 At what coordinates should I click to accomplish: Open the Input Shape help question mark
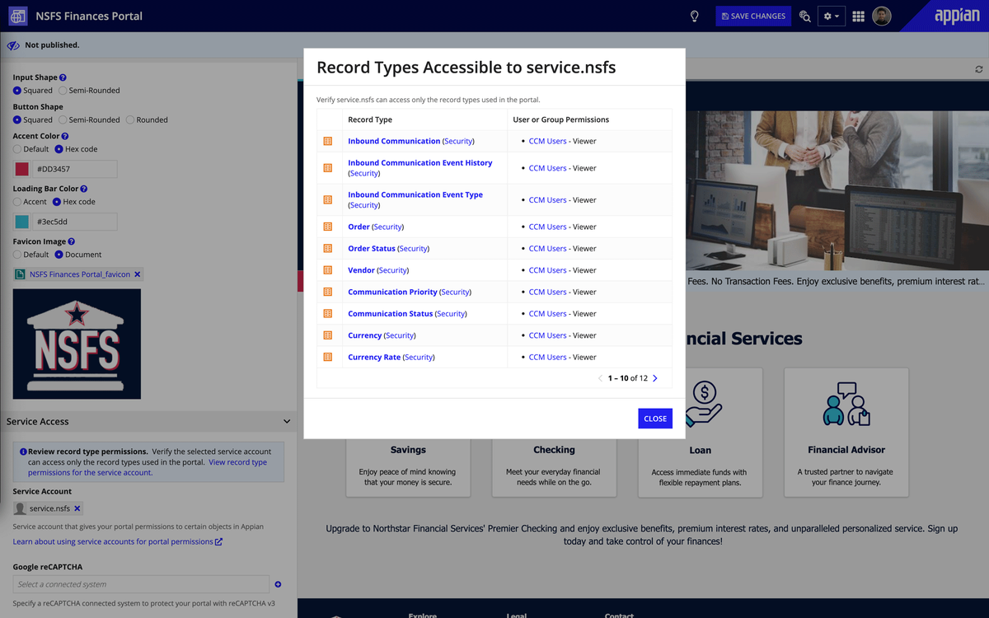pyautogui.click(x=63, y=77)
